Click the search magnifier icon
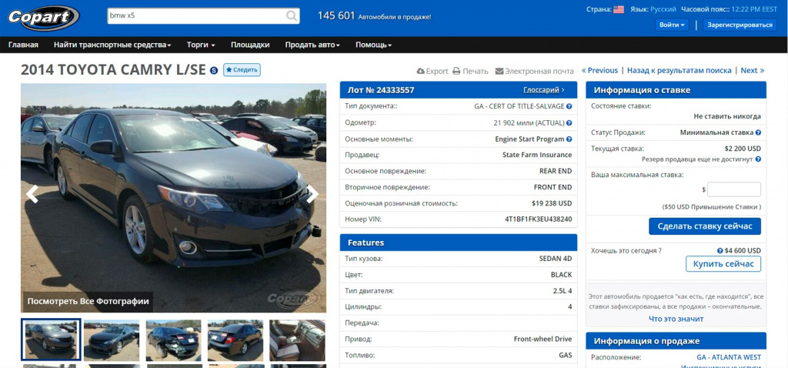Screen dimensions: 788x368 tap(292, 16)
